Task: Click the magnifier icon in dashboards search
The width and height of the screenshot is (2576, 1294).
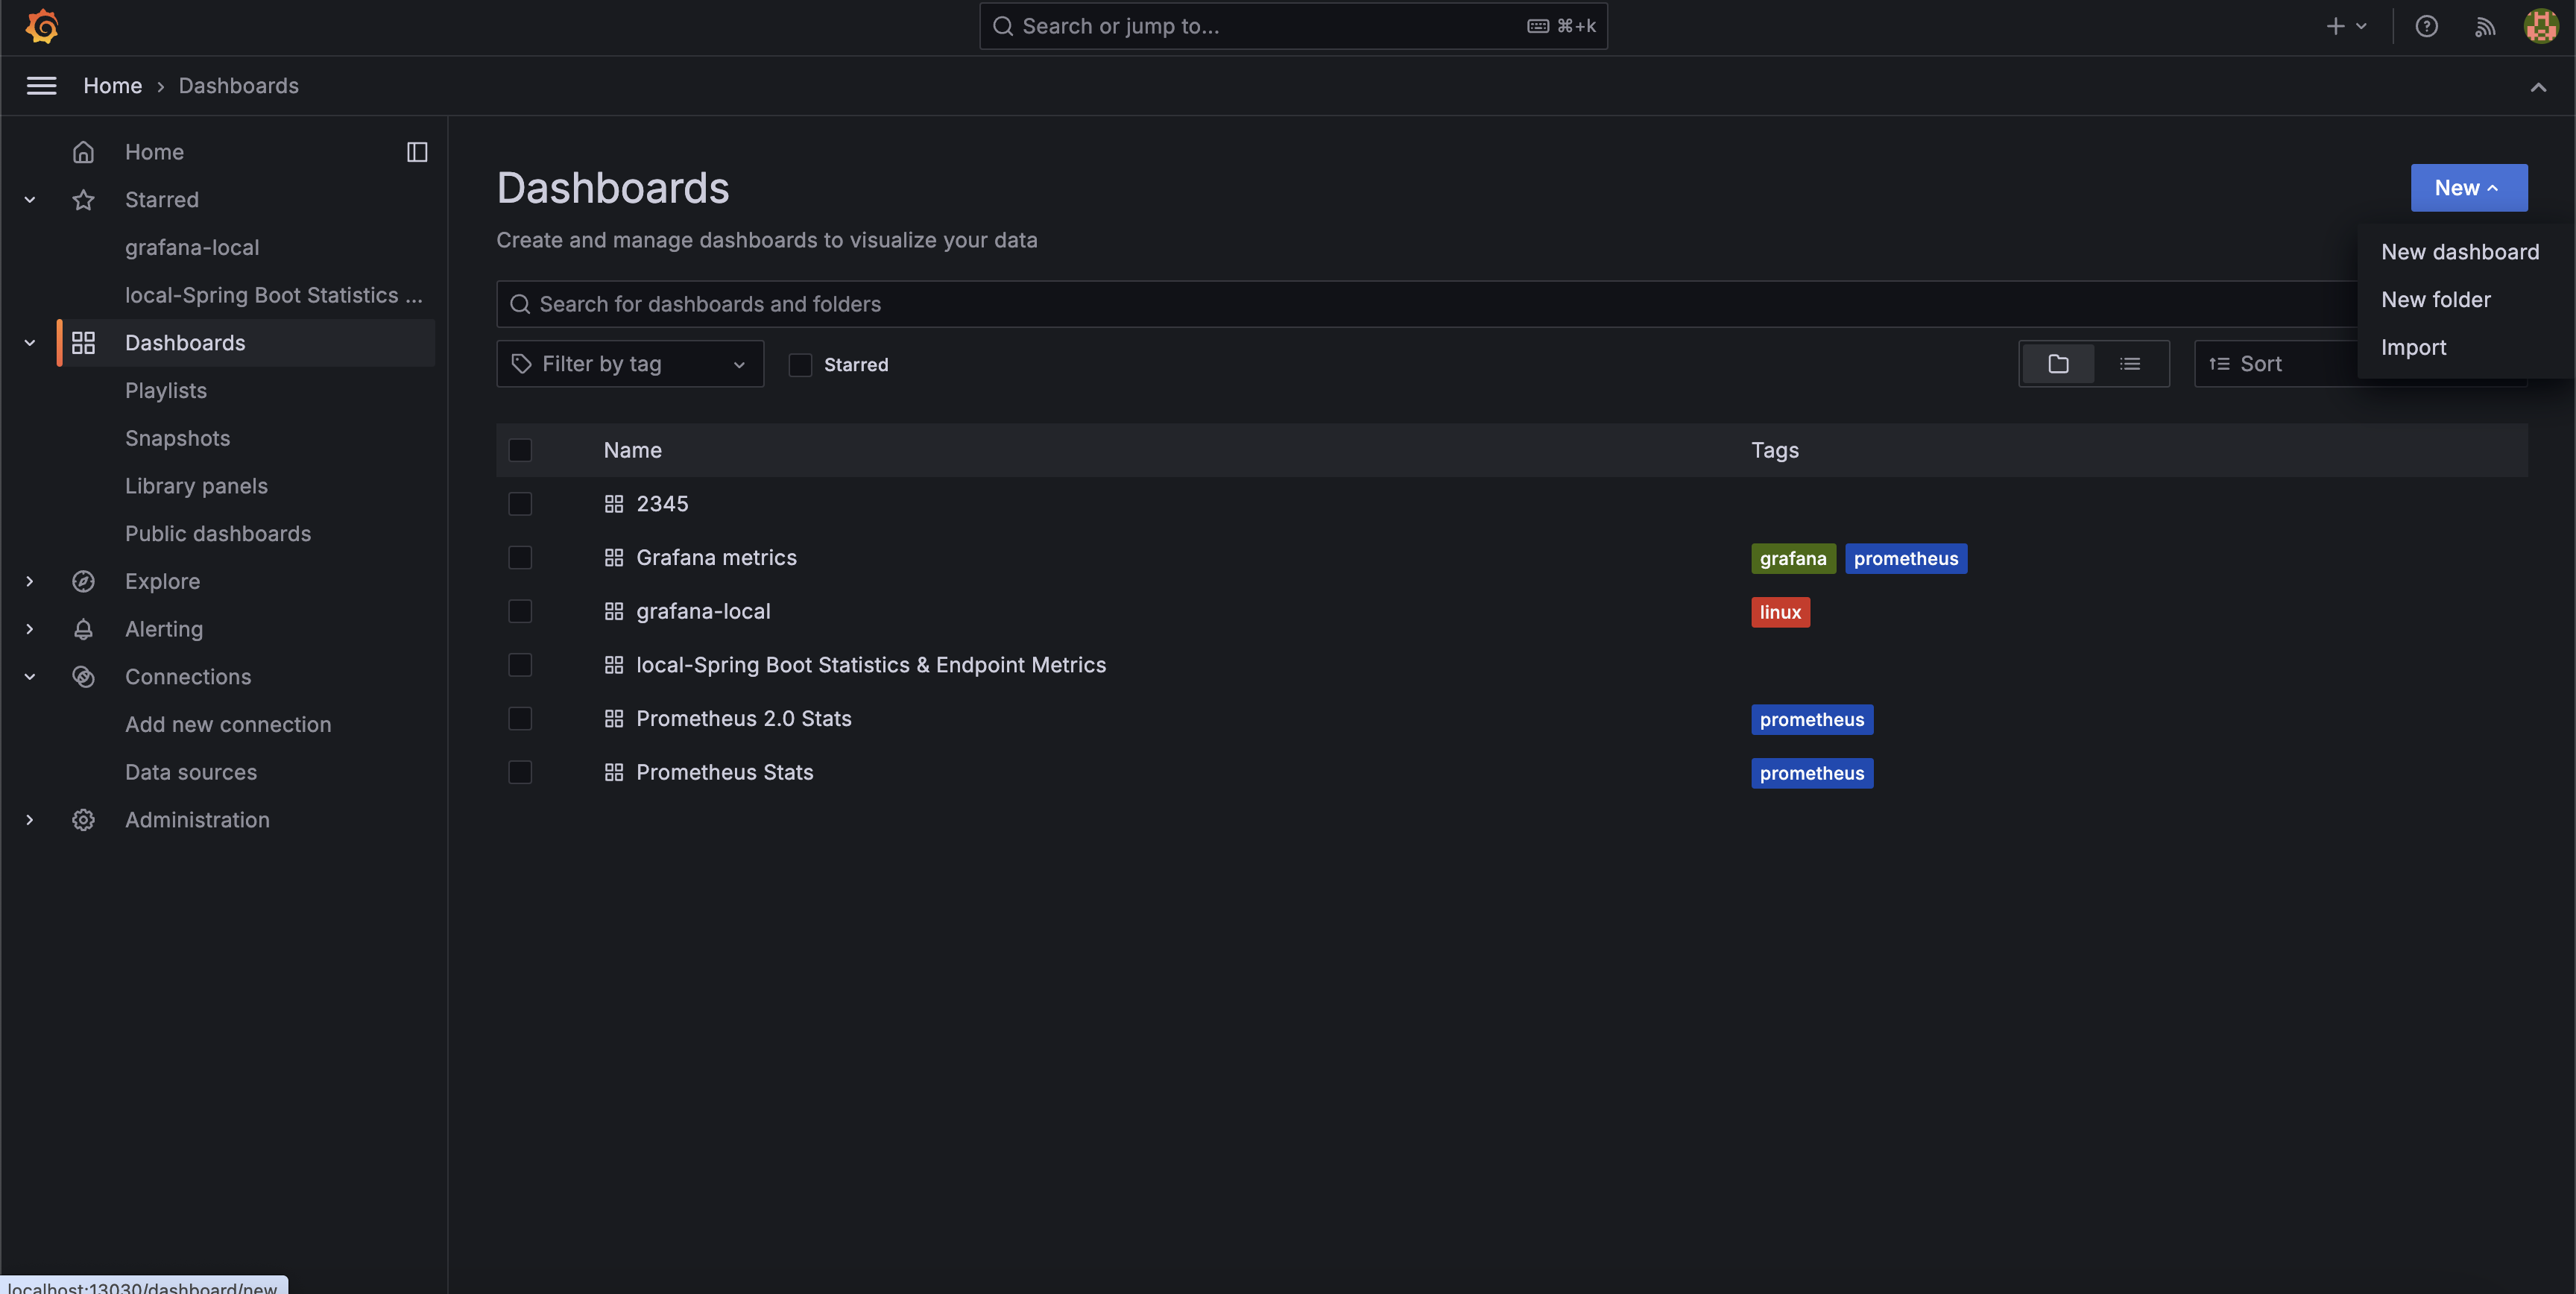Action: point(520,304)
